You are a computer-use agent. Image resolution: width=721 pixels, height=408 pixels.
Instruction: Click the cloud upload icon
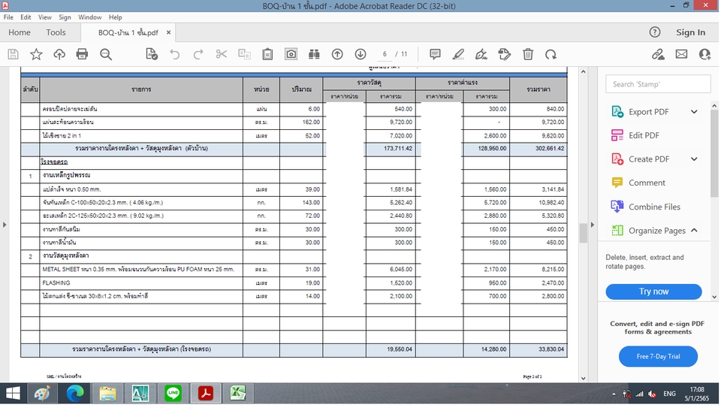tap(59, 54)
